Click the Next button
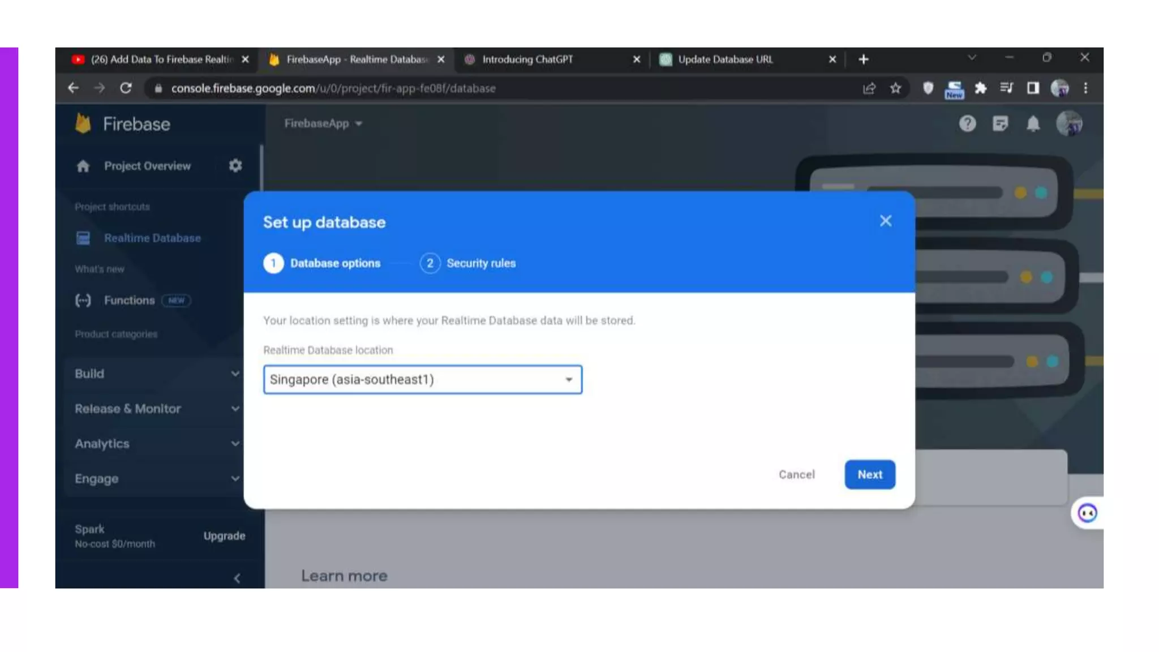Screen dimensions: 1159x652 (x=869, y=474)
